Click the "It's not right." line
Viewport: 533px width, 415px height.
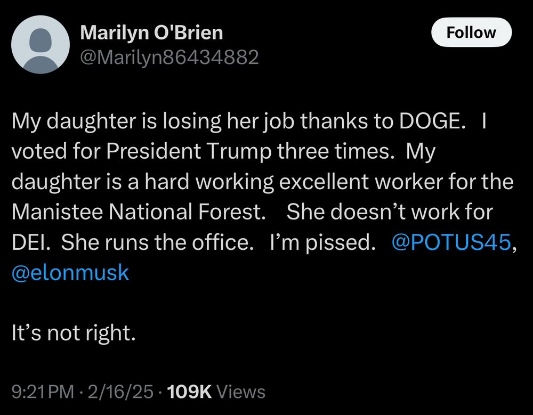click(74, 333)
